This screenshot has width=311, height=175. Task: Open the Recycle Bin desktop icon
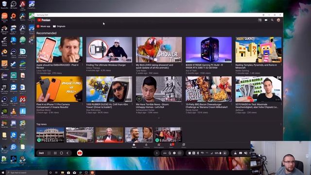4,5
